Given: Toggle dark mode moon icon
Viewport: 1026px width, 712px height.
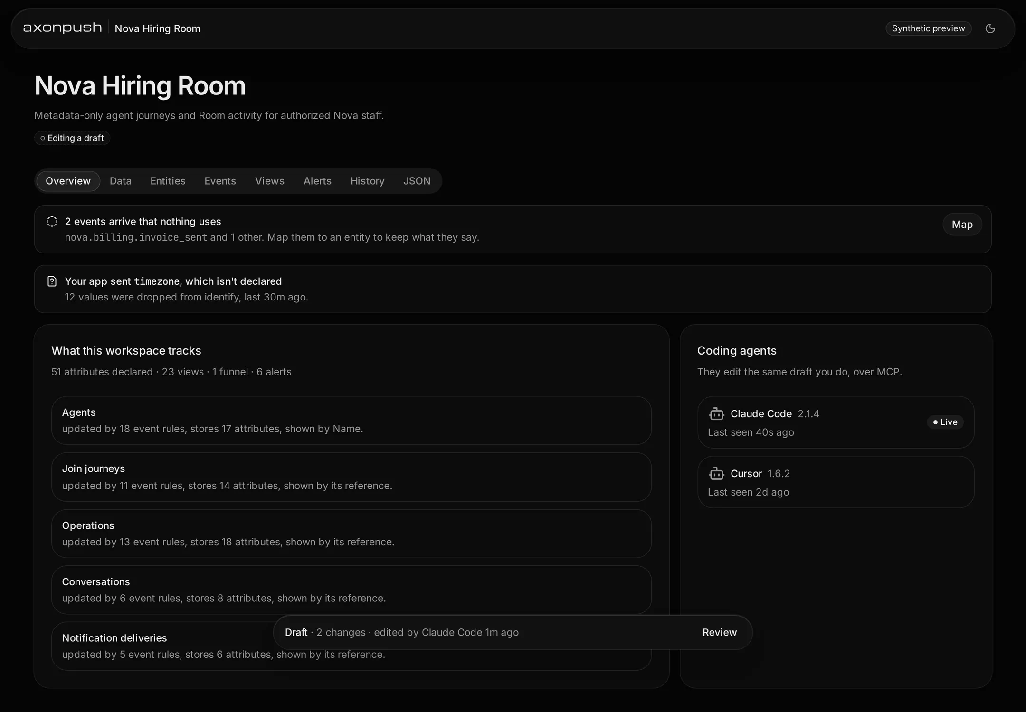Looking at the screenshot, I should click(990, 28).
